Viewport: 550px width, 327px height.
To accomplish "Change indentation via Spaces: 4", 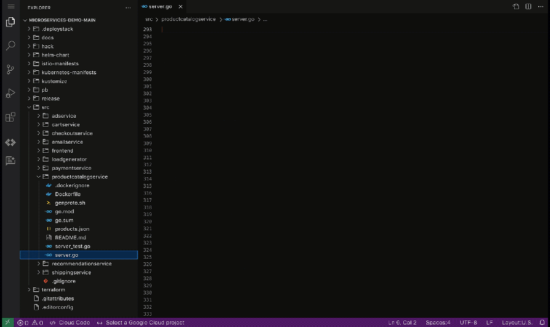I will tap(438, 323).
